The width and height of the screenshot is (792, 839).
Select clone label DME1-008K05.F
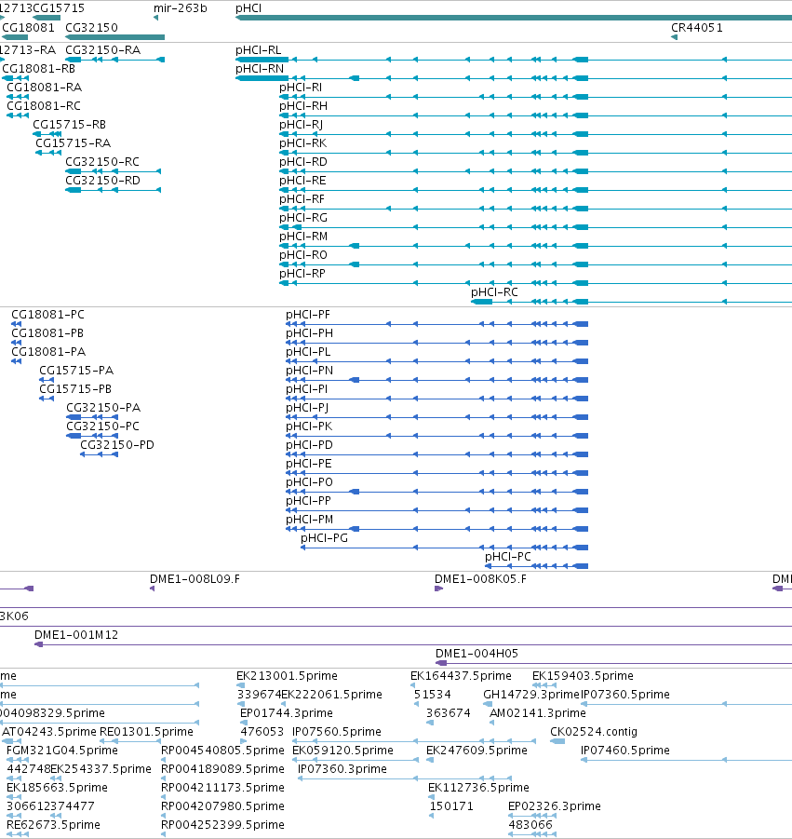point(480,579)
